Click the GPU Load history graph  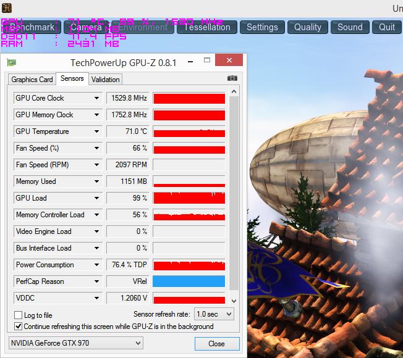[189, 198]
